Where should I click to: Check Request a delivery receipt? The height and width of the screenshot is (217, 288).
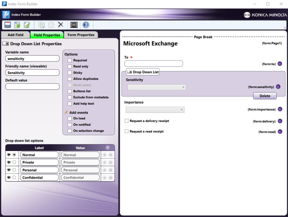pyautogui.click(x=126, y=121)
